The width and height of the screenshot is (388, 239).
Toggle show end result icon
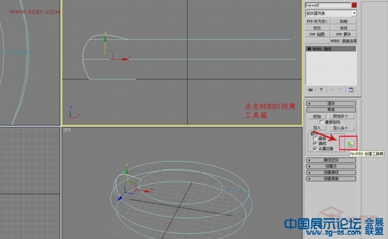(321, 90)
